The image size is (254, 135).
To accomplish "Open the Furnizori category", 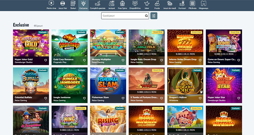I will (x=182, y=5).
